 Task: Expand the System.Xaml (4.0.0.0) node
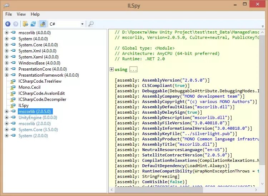pyautogui.click(x=6, y=57)
